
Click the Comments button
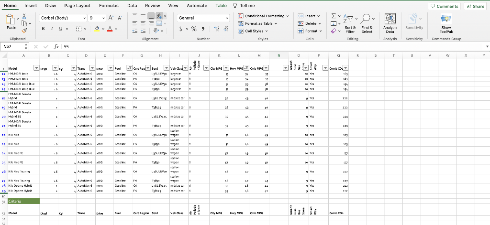(444, 6)
